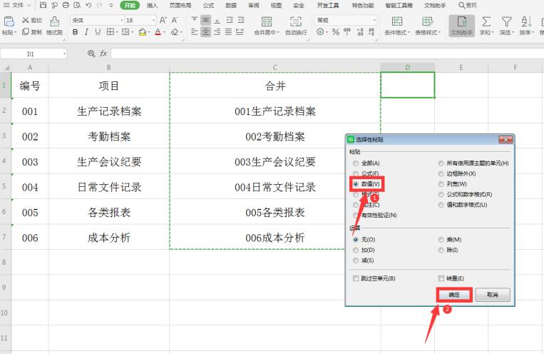This screenshot has width=544, height=354.
Task: Click 取消 Cancel in Paste Special dialog
Action: click(x=493, y=295)
